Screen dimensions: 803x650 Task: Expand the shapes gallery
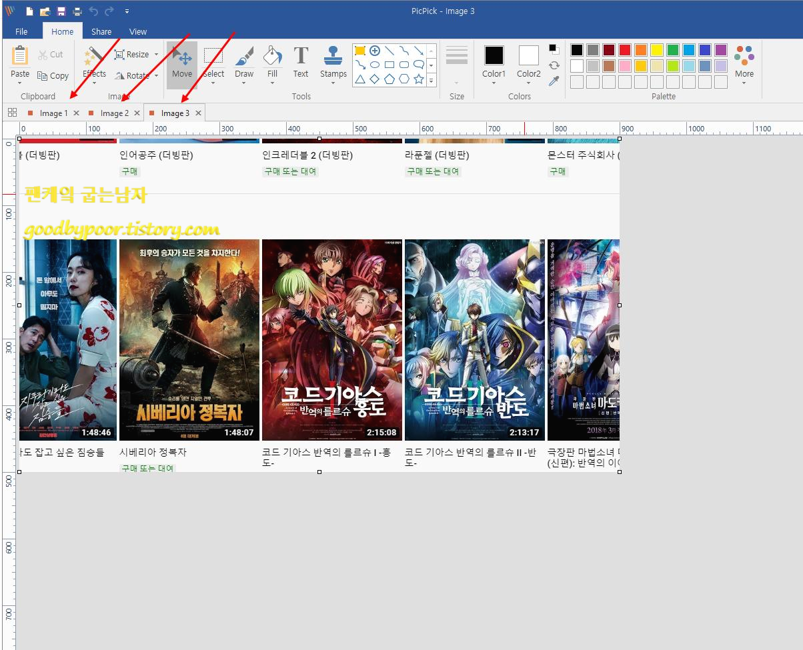pos(432,80)
